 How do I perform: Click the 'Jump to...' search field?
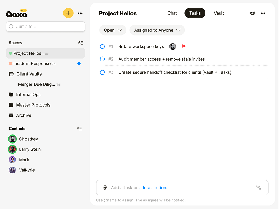pos(46,26)
